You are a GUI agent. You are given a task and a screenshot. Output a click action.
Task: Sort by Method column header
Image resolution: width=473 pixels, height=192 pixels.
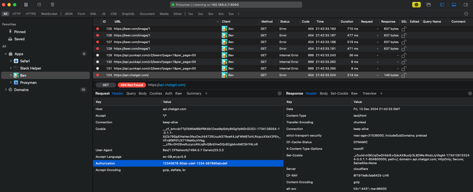pos(267,22)
